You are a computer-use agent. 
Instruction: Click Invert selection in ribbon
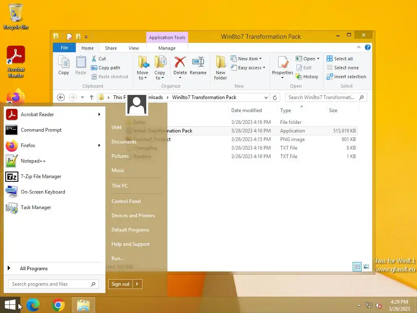tap(346, 77)
